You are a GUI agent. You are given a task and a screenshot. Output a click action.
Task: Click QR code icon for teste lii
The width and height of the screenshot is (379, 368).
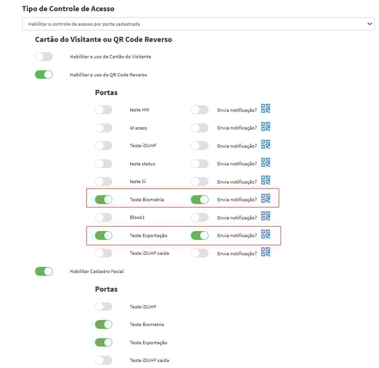(265, 181)
